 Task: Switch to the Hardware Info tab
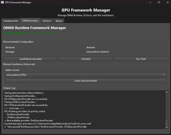click(11, 21)
